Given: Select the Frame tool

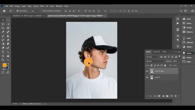Looking at the screenshot, I should [8, 28].
